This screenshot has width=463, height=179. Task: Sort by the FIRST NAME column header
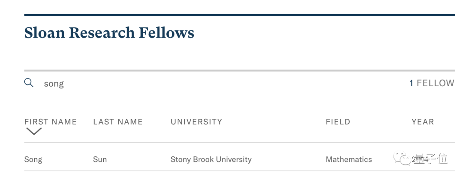[51, 122]
